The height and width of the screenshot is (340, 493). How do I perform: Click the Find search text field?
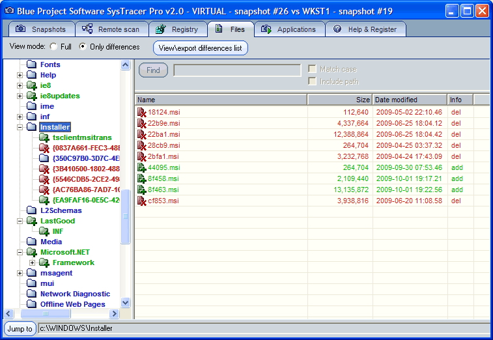tap(237, 70)
